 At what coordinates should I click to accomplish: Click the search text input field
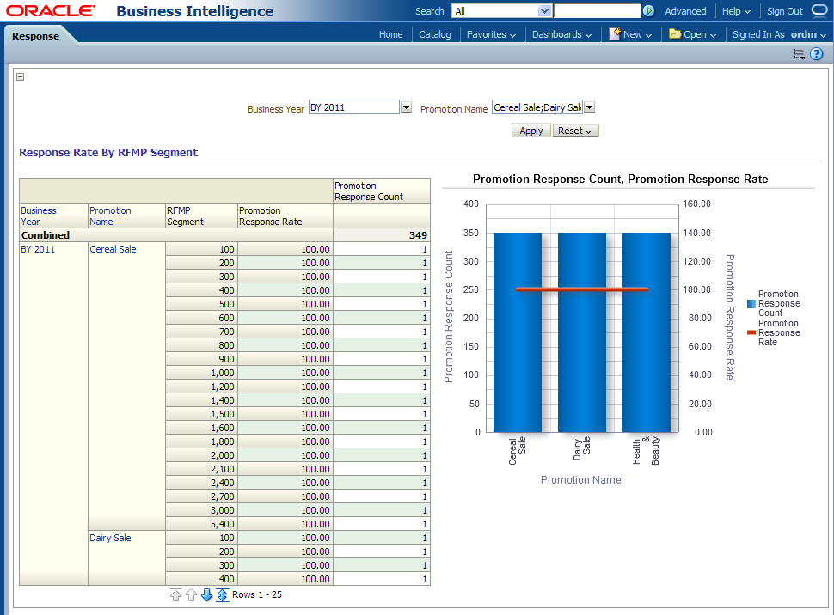tap(597, 11)
